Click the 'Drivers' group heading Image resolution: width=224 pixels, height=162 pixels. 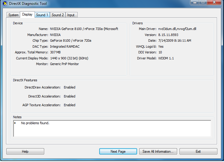(137, 23)
